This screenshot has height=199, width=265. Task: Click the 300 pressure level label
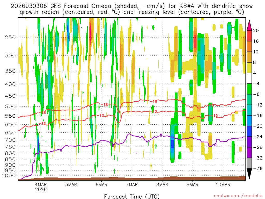coord(10,55)
